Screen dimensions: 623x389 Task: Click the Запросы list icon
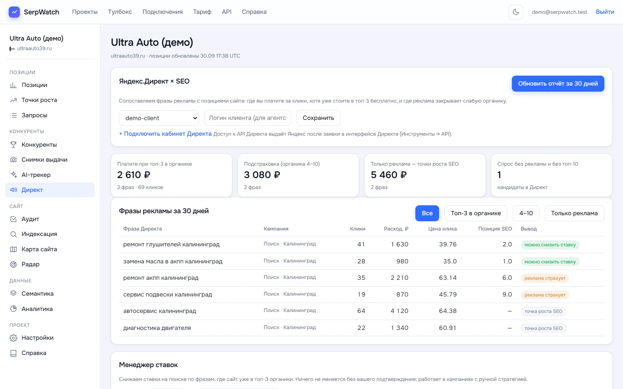[x=13, y=115]
